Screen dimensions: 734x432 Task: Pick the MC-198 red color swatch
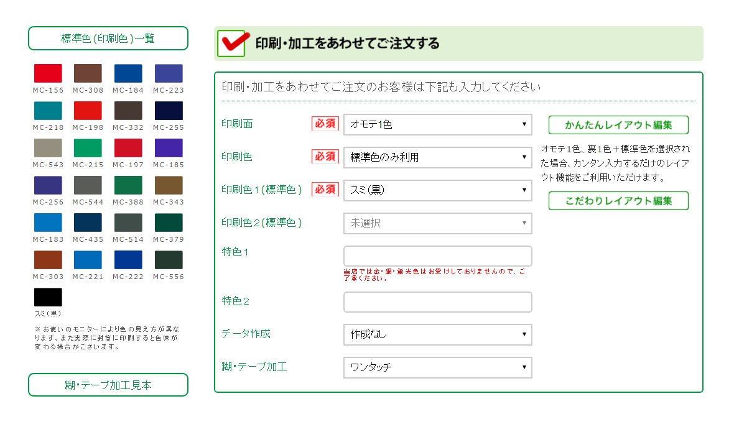[88, 111]
